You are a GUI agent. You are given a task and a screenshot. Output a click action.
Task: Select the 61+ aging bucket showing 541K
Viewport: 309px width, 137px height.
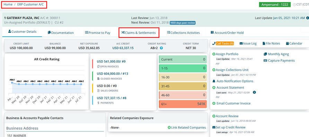tap(183, 104)
